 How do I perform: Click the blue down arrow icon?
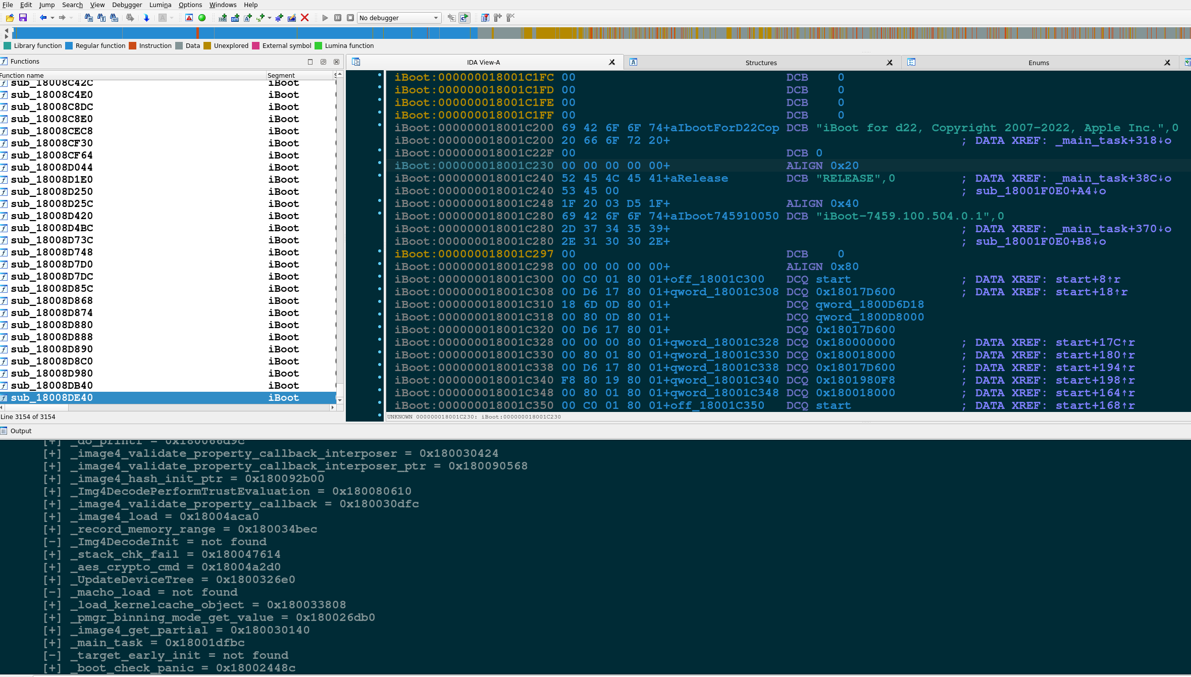[146, 18]
